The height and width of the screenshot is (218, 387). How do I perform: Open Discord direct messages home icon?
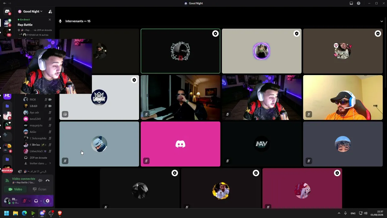tap(7, 12)
